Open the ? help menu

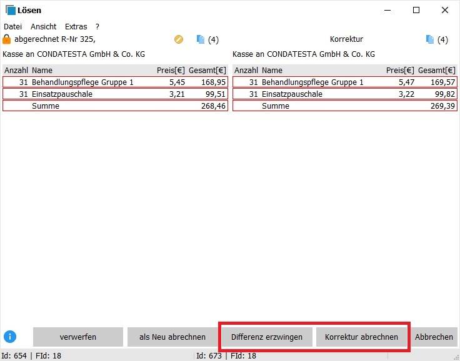point(97,27)
